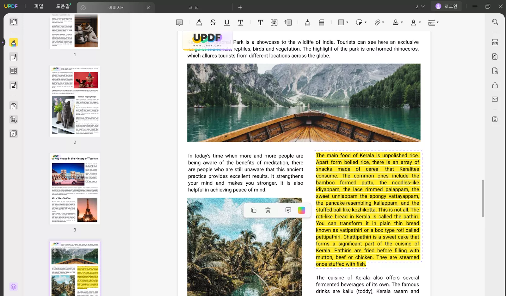The height and width of the screenshot is (296, 506).
Task: Select the sticker tool
Action: coord(359,22)
